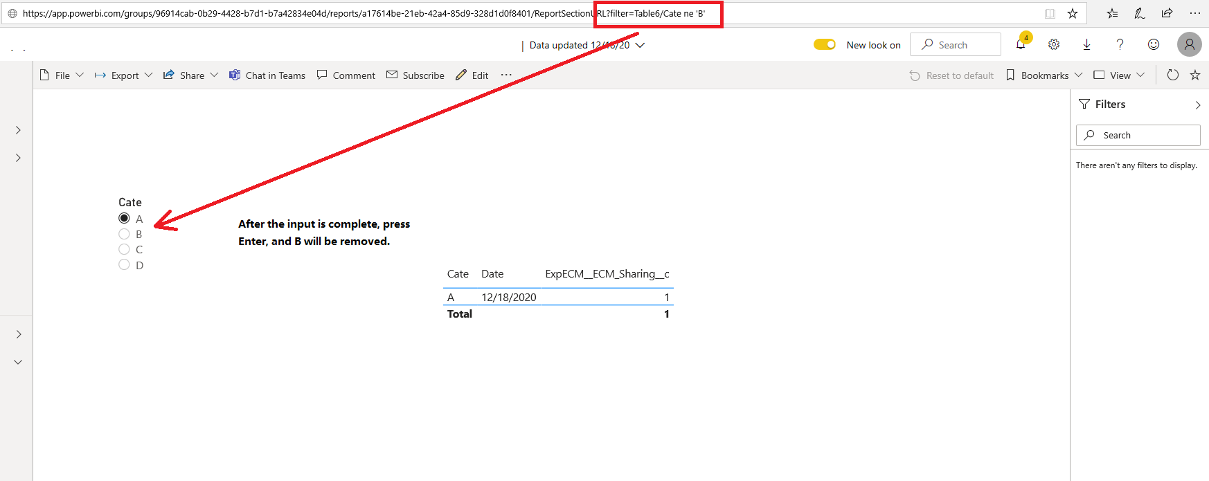This screenshot has height=481, width=1209.
Task: Collapse the Filters pane arrow
Action: [1198, 105]
